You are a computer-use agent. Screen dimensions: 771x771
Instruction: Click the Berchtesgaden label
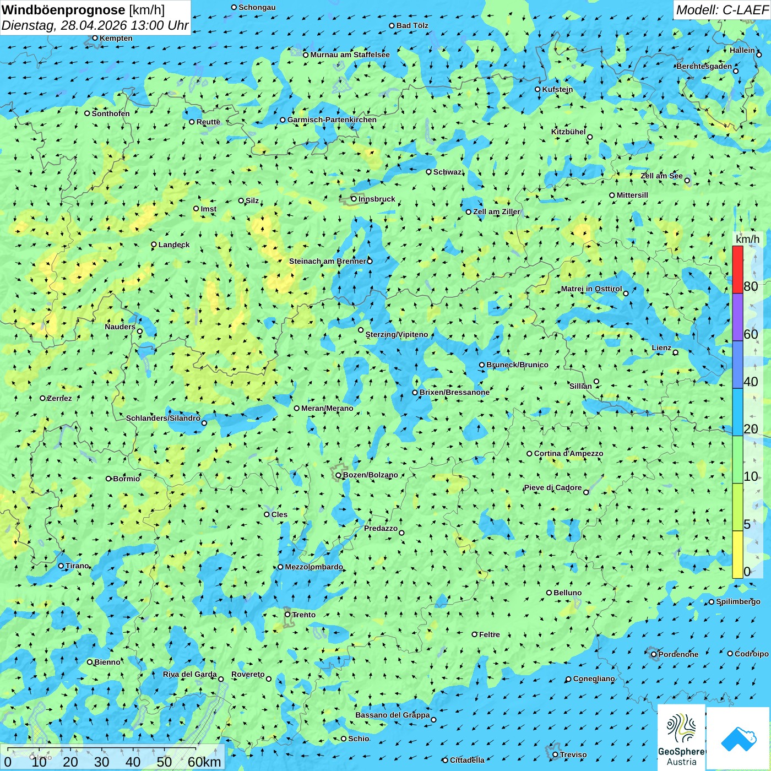[x=704, y=66]
